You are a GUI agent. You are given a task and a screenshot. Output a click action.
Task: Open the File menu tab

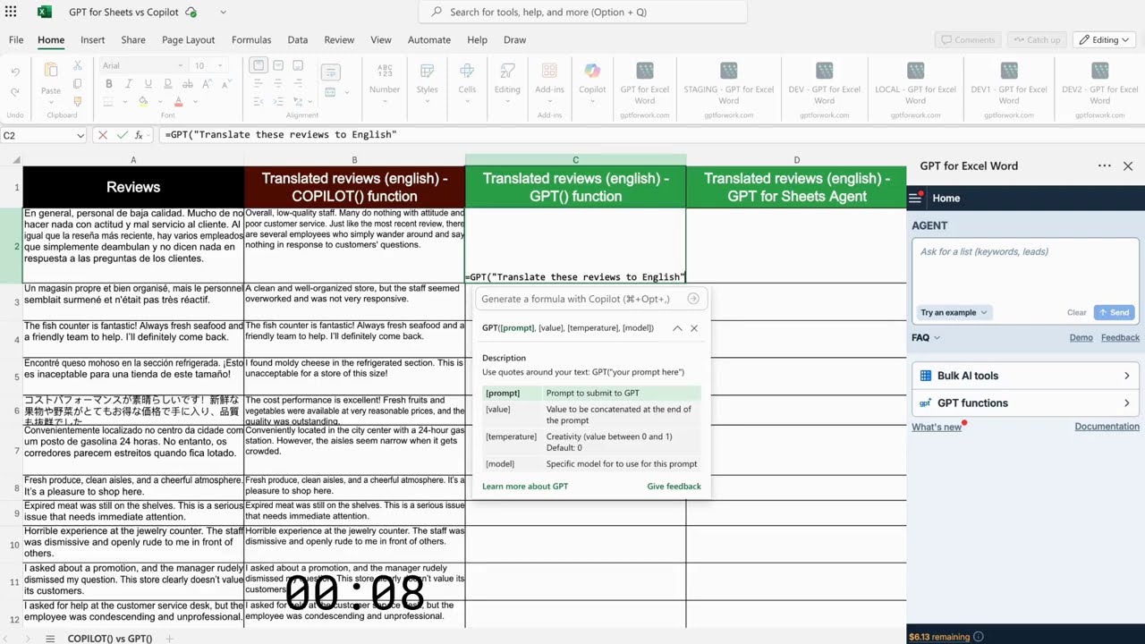tap(16, 40)
